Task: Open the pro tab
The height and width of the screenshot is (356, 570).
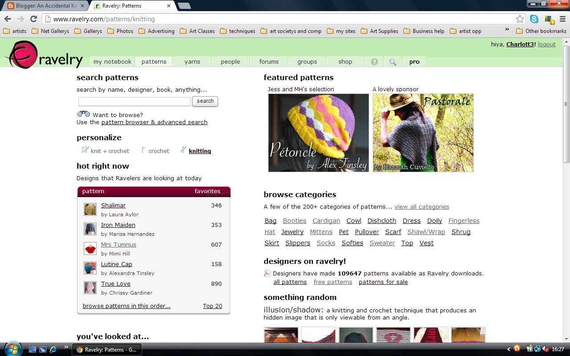Action: pyautogui.click(x=414, y=62)
